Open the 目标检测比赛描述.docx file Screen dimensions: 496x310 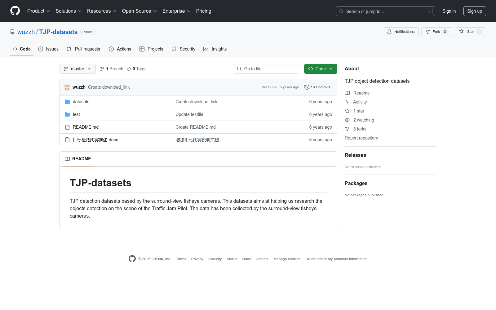click(95, 140)
